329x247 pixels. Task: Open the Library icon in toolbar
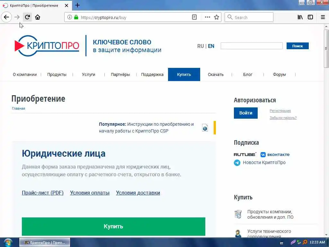coord(300,17)
